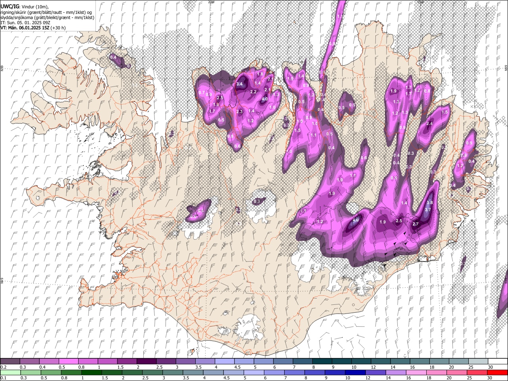Click the bright pink 0.5 swatch in upper legend
The height and width of the screenshot is (381, 508).
pyautogui.click(x=68, y=361)
